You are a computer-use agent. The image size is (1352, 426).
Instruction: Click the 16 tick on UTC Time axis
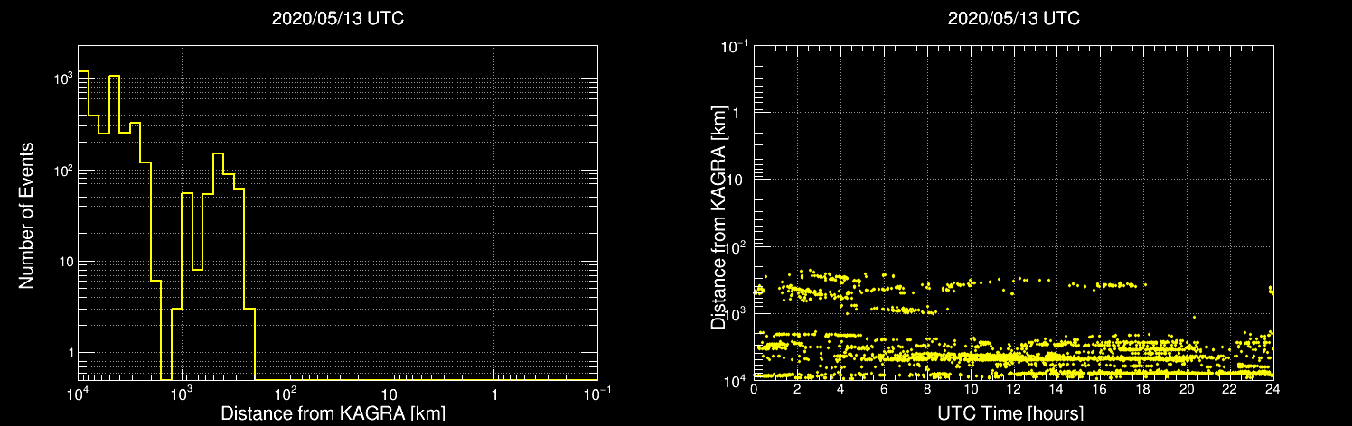1100,390
